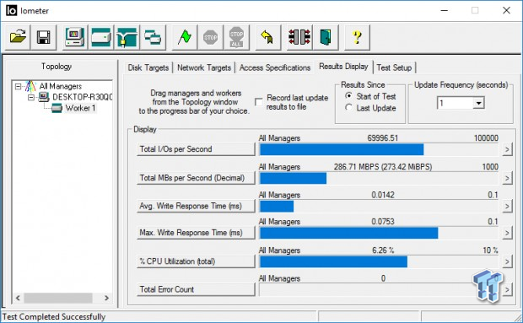This screenshot has width=523, height=323.
Task: Click the Topology horizontal scrollbar thumb
Action: point(58,298)
